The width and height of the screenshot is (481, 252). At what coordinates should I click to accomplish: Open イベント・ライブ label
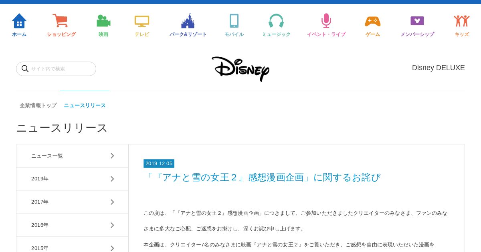tap(326, 34)
